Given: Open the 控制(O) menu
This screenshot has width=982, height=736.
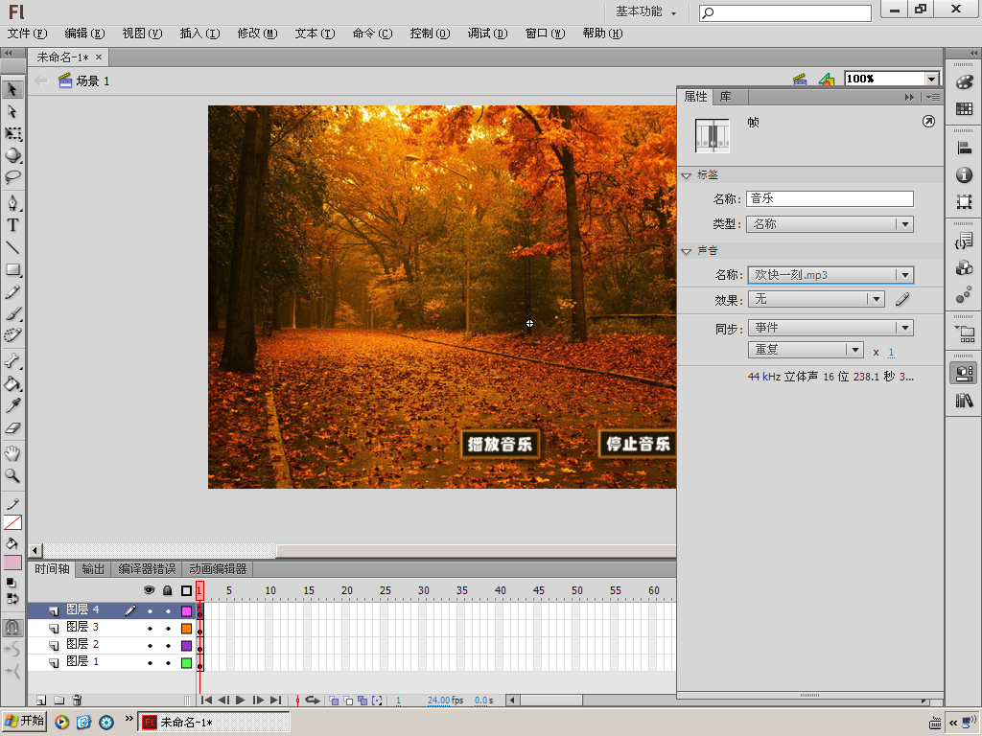Looking at the screenshot, I should [x=430, y=34].
